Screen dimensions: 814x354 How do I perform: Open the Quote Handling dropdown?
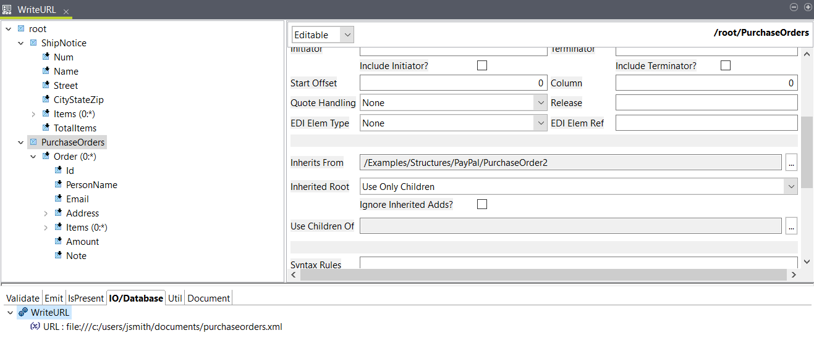pyautogui.click(x=453, y=103)
